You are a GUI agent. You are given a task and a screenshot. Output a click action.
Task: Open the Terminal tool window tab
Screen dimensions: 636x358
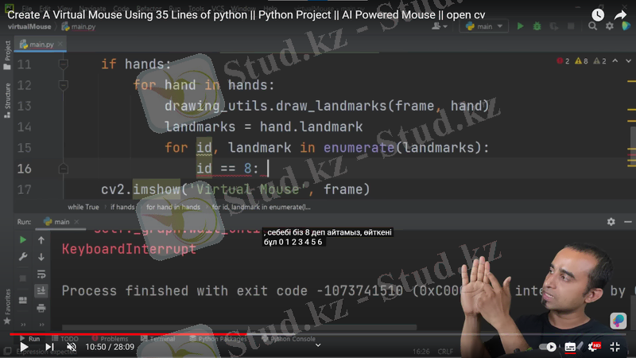(158, 339)
